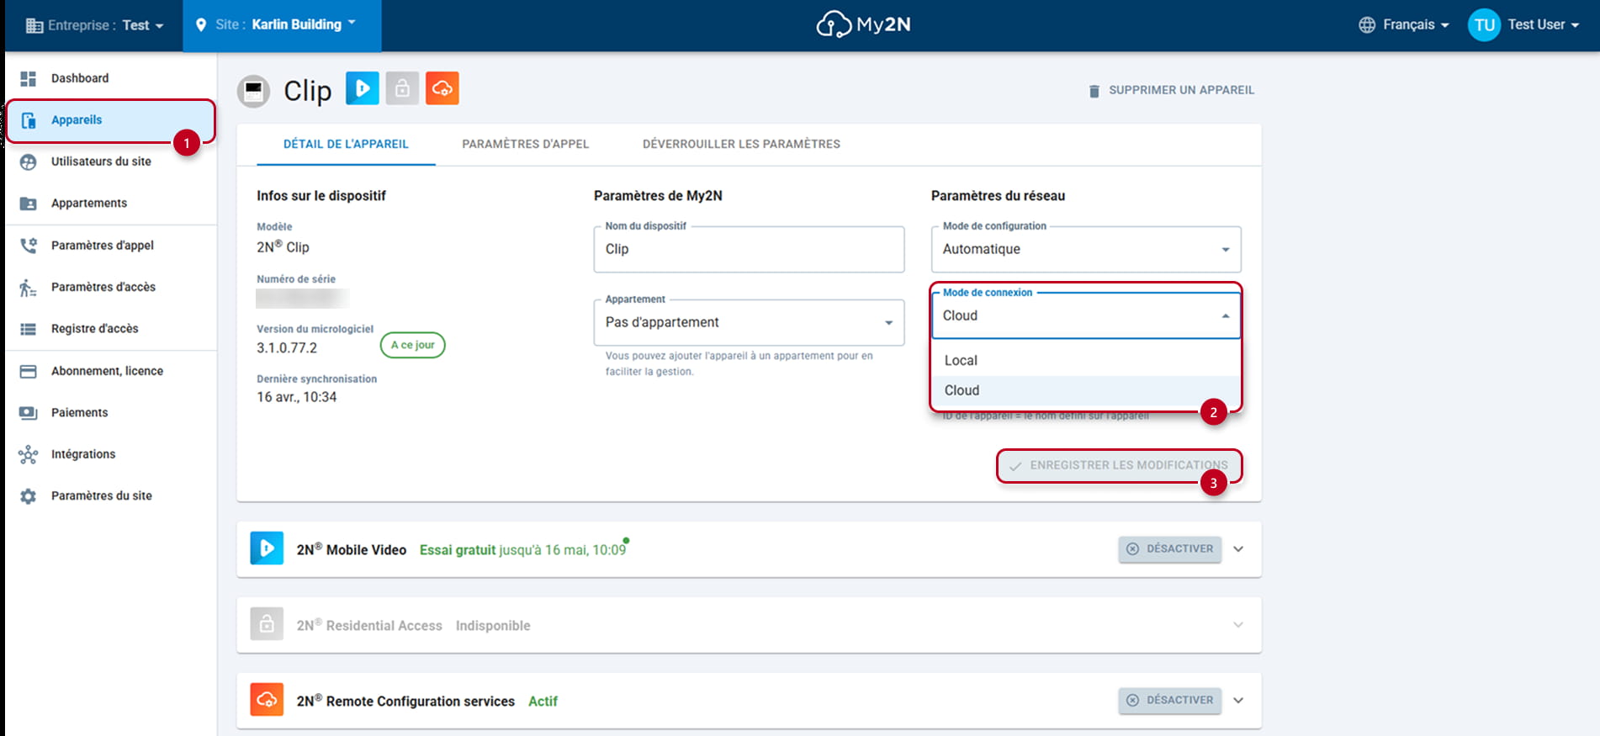
Task: Click the My2N cloud logo
Action: [x=863, y=24]
